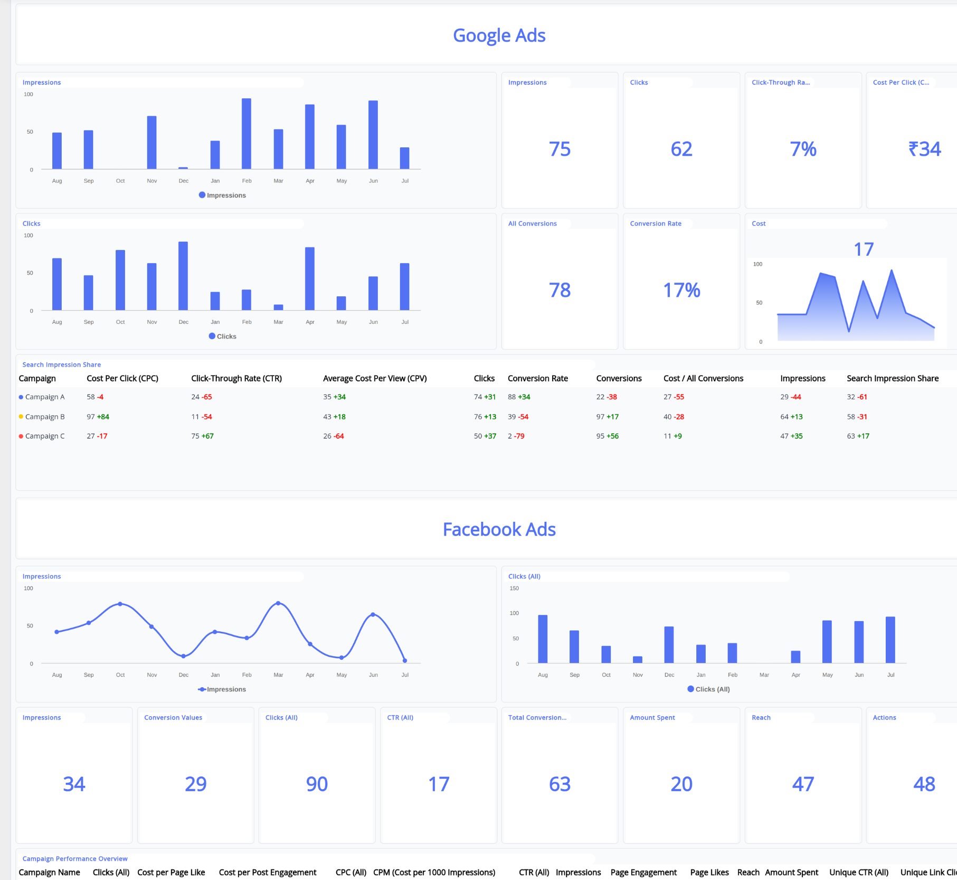Open the Clicks 62 metric card
This screenshot has width=957, height=880.
pyautogui.click(x=681, y=141)
